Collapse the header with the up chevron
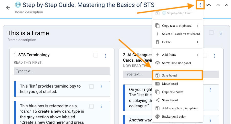This screenshot has height=124, width=231. [x=226, y=5]
